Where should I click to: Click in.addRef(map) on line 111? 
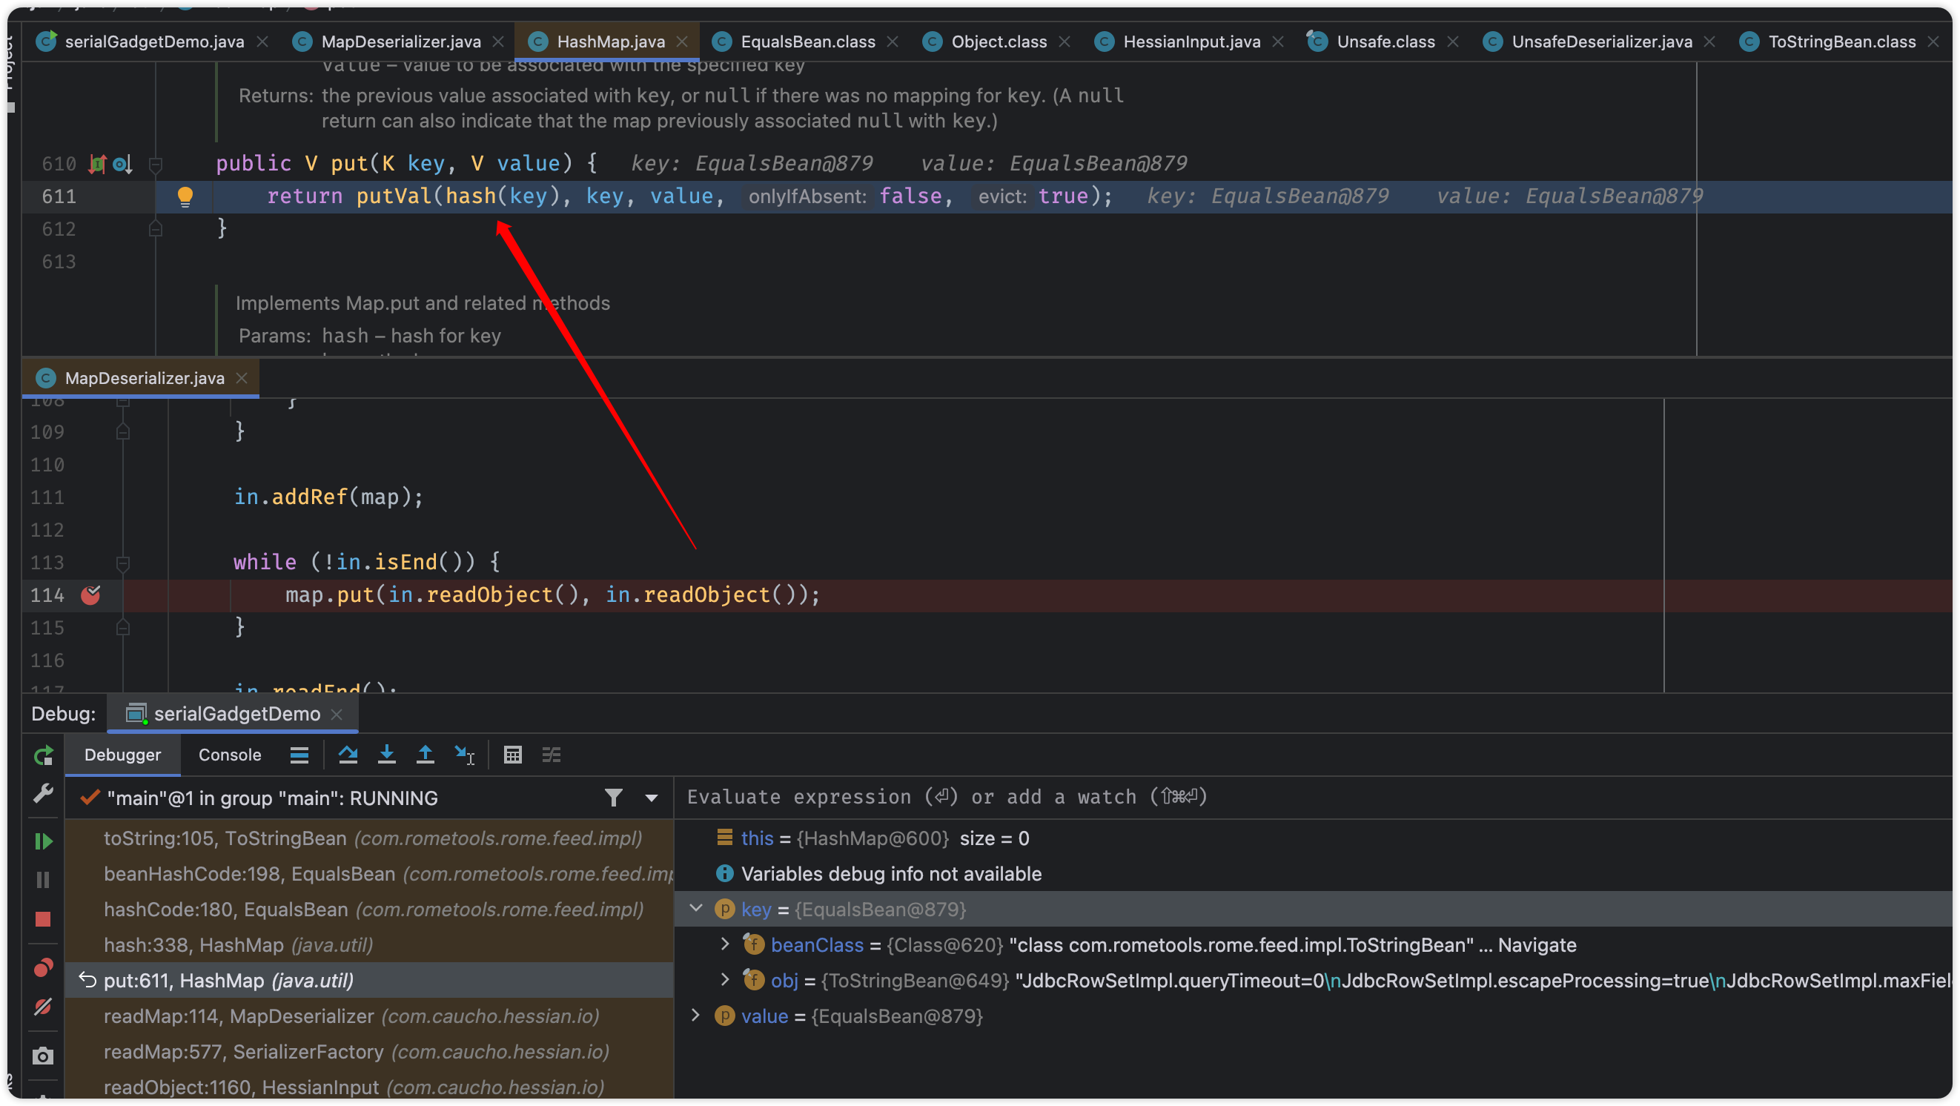coord(328,497)
